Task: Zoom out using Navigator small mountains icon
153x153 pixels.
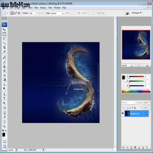Action: pos(132,66)
